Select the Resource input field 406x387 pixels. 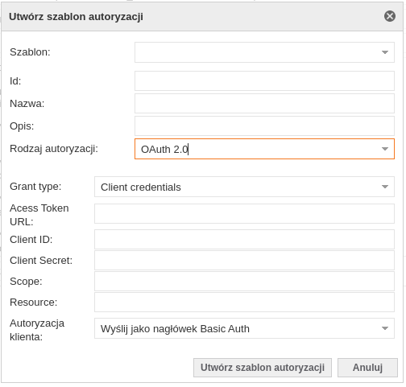click(x=244, y=302)
